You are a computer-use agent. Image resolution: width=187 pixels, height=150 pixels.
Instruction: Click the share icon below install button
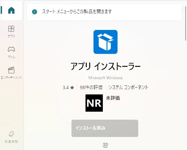(106, 145)
